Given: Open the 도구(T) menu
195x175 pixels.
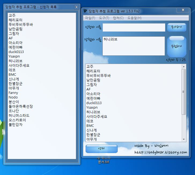Looking at the screenshot, I should tap(104, 18).
